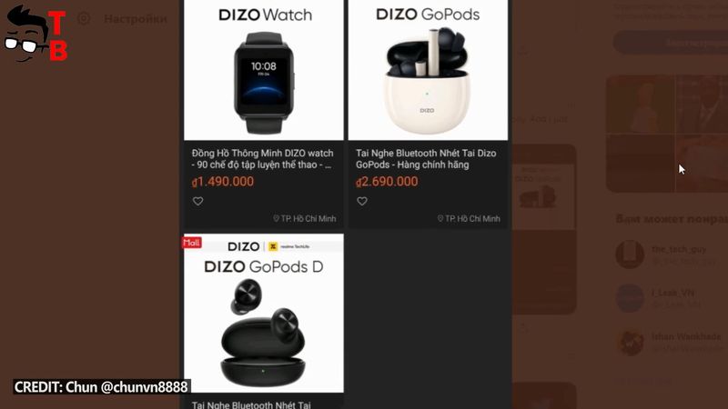The width and height of the screenshot is (728, 409).
Task: Open the Настройки menu item
Action: pos(135,19)
